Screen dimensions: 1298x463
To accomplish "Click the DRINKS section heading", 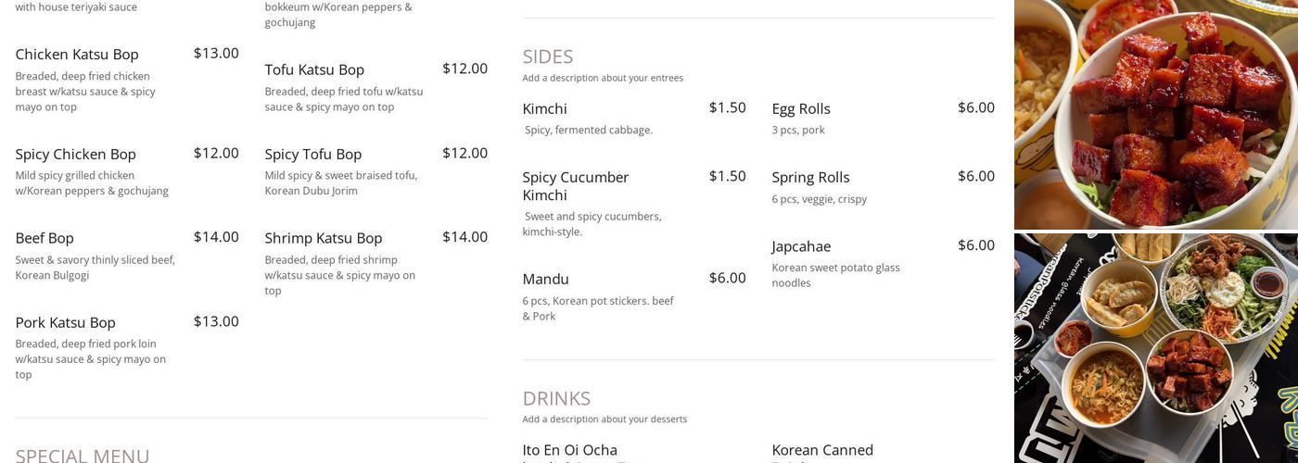I will coord(556,399).
